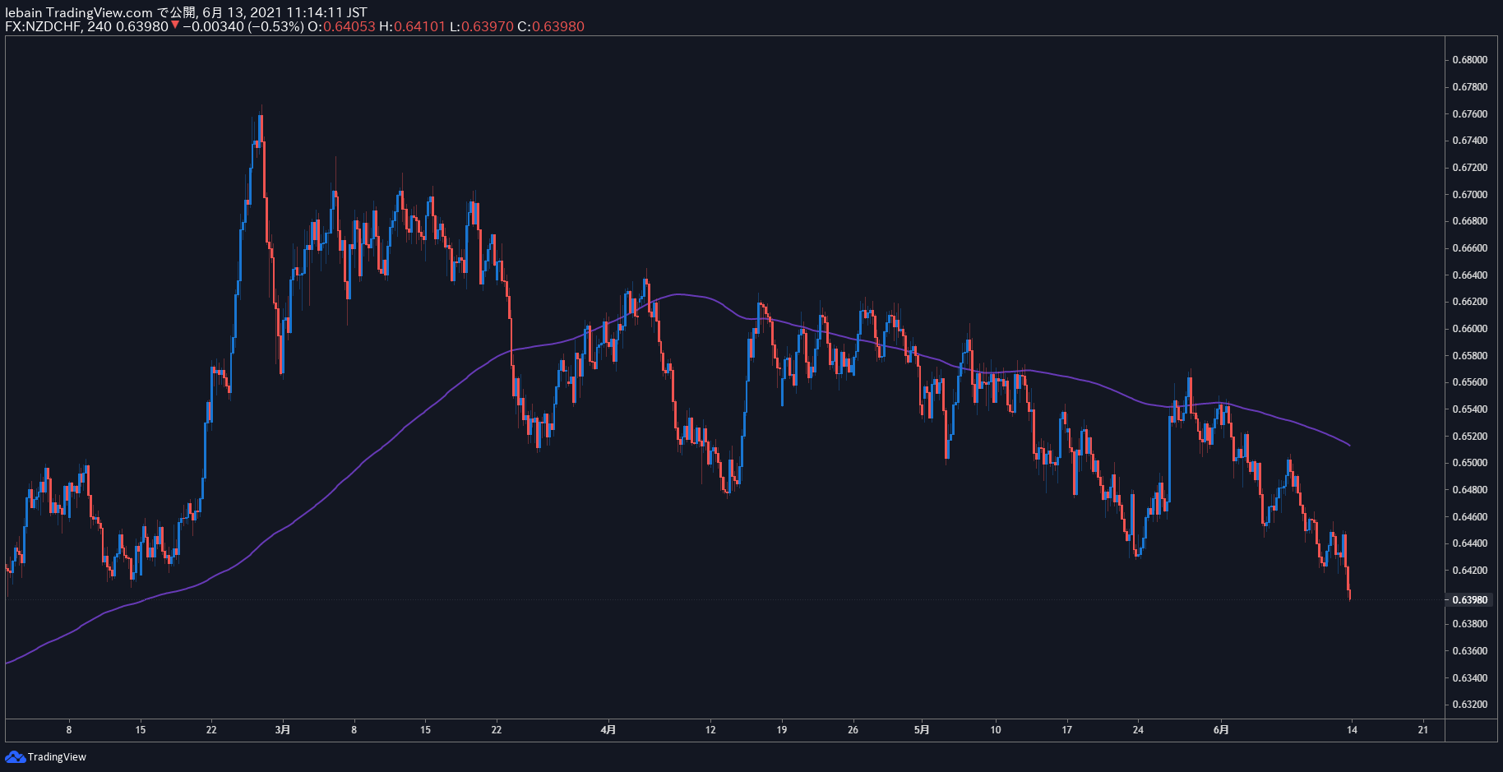Click the price change −0.00340 (−0.53%)
The width and height of the screenshot is (1503, 772).
243,26
